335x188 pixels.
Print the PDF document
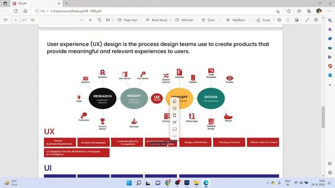point(279,20)
